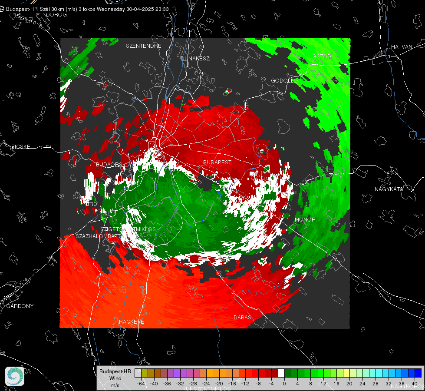Click the BUDAPEST city label on map
The image size is (425, 391).
click(x=217, y=162)
